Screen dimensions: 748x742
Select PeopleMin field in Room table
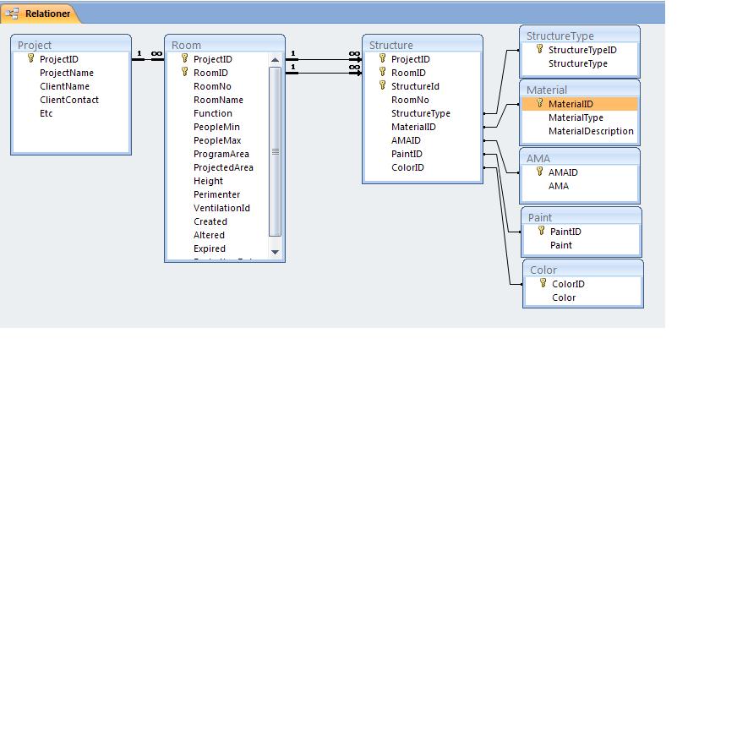[216, 127]
